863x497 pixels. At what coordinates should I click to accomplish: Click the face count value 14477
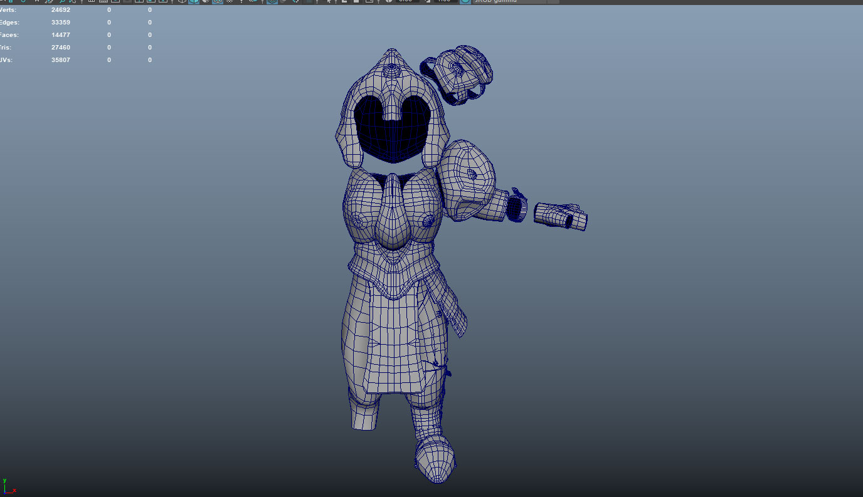point(61,35)
